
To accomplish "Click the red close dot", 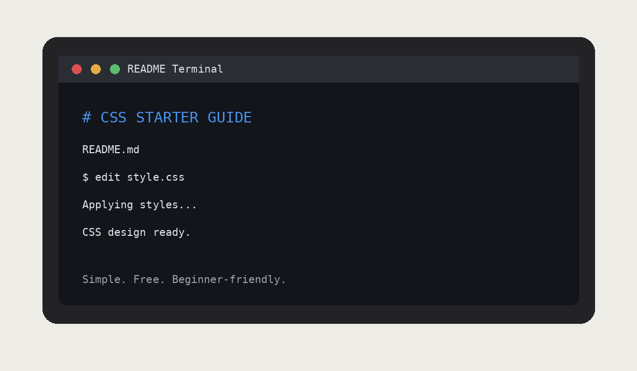I will (x=76, y=69).
